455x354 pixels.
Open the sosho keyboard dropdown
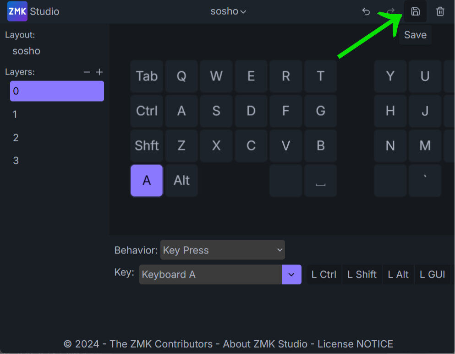(x=228, y=11)
